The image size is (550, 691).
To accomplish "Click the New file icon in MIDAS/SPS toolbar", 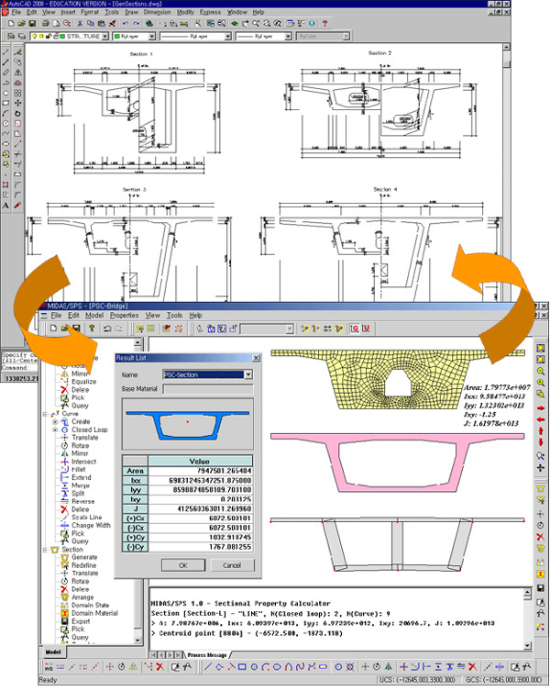I will click(x=55, y=328).
